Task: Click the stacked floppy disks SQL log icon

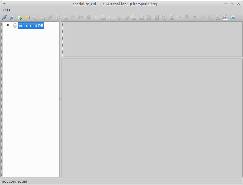Action: 73,17
